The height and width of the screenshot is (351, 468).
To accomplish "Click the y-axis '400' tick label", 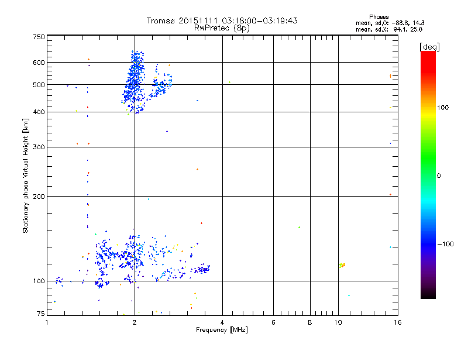I will 39,112.
